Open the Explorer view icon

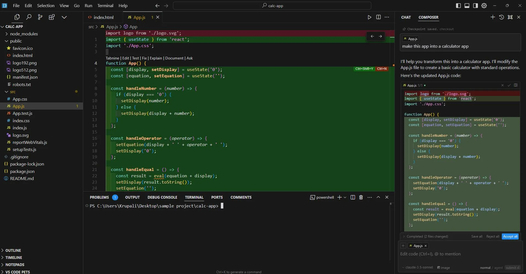click(x=17, y=17)
